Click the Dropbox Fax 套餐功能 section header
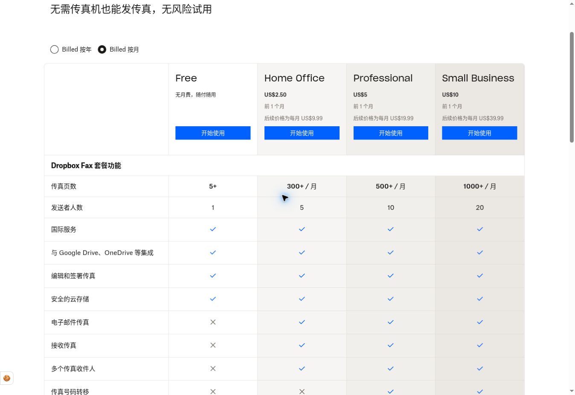This screenshot has height=395, width=575. pos(86,166)
